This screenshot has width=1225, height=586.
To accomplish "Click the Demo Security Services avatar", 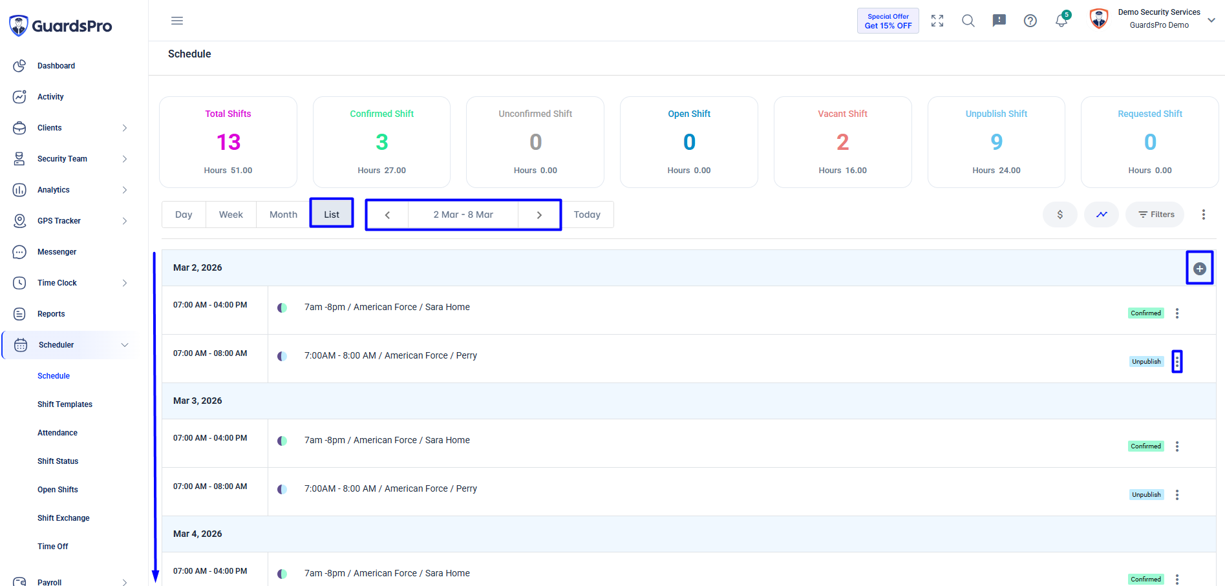I will (x=1099, y=19).
